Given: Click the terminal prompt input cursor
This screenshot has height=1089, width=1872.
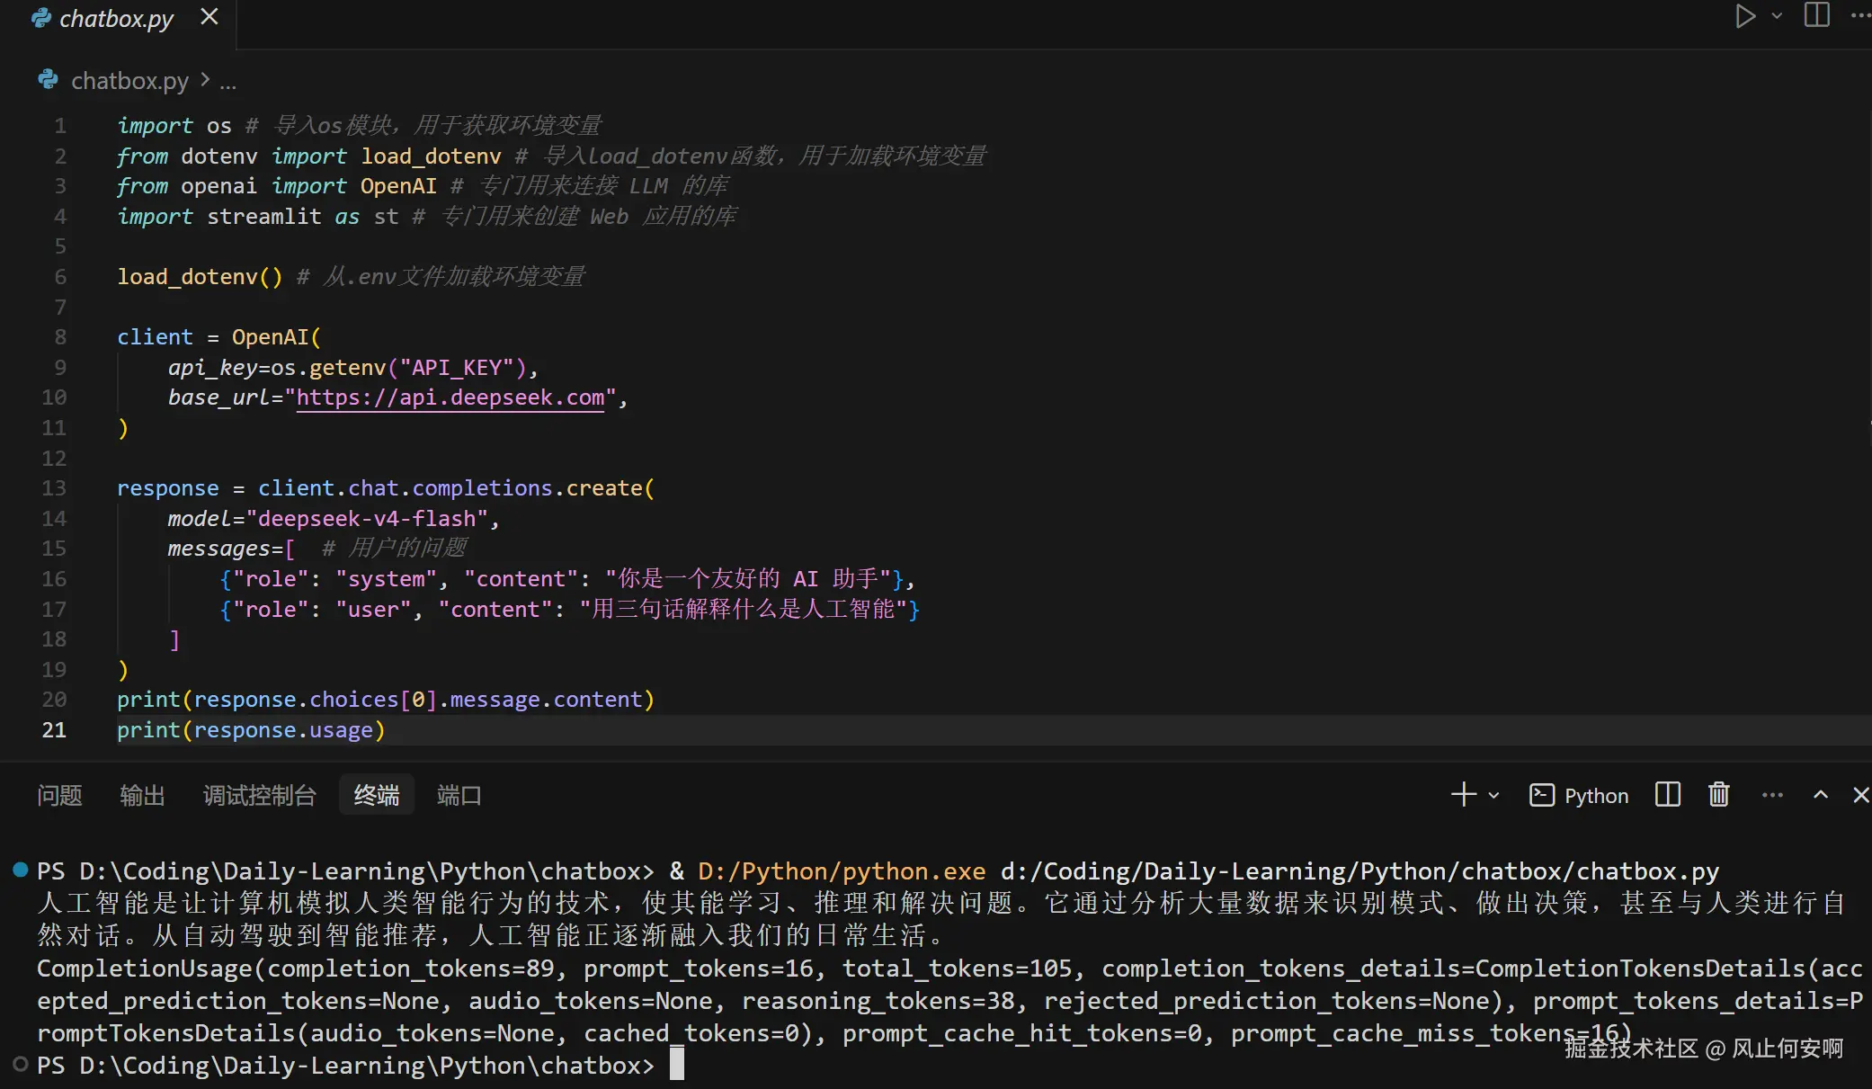Looking at the screenshot, I should pyautogui.click(x=677, y=1065).
